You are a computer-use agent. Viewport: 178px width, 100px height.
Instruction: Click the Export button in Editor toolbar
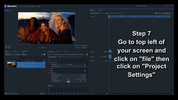167,13
